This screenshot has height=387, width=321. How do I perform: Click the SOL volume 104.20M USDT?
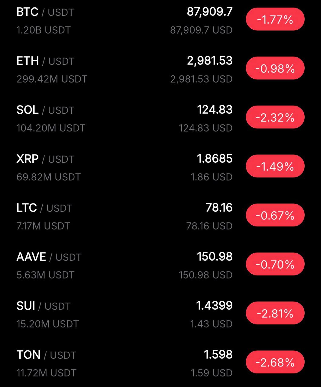pyautogui.click(x=51, y=128)
